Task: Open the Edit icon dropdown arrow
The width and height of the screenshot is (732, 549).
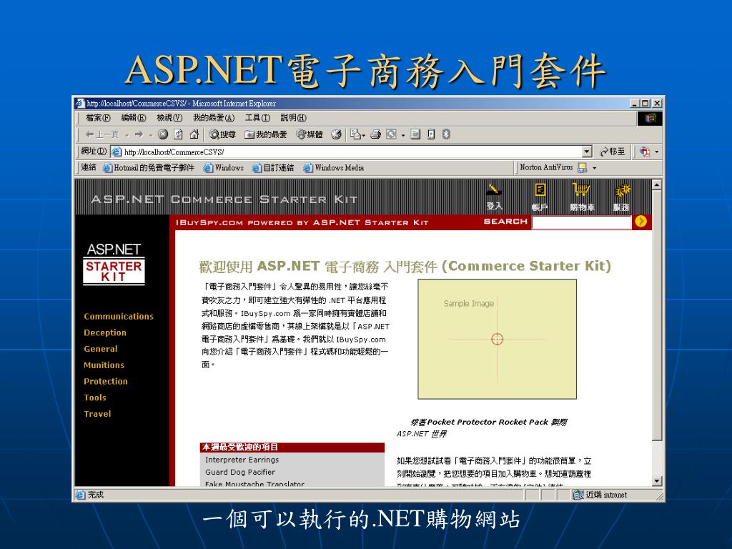Action: (x=403, y=135)
